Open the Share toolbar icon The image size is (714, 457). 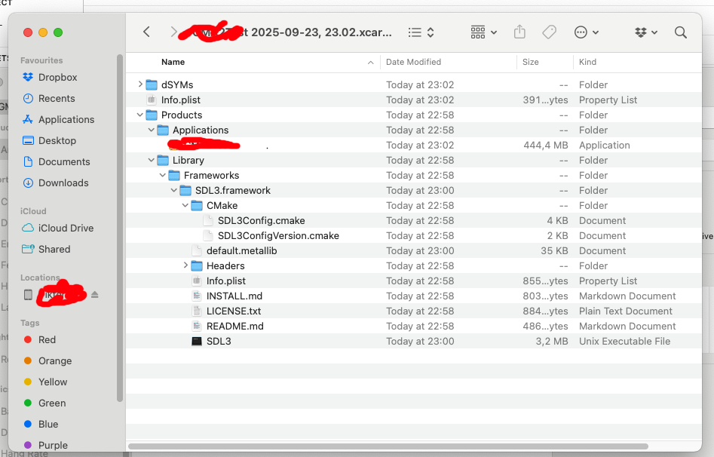tap(519, 32)
